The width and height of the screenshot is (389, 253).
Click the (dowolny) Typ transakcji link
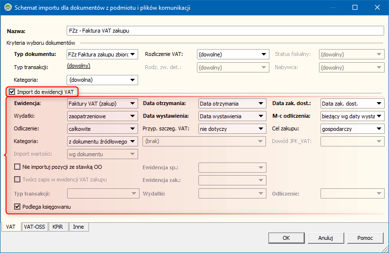[x=79, y=66]
